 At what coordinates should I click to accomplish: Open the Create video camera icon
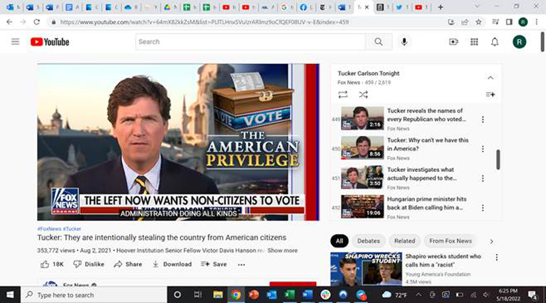tap(453, 42)
